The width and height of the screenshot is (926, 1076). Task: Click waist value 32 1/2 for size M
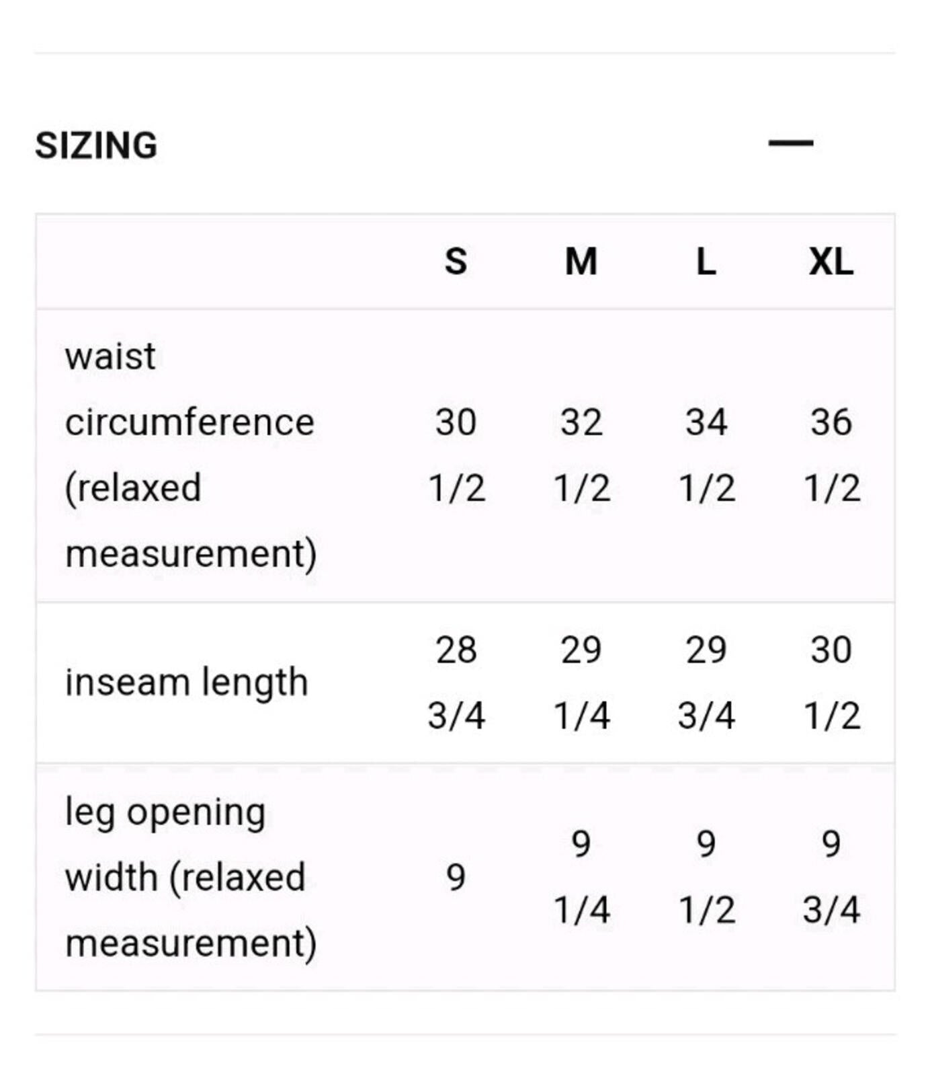coord(581,455)
